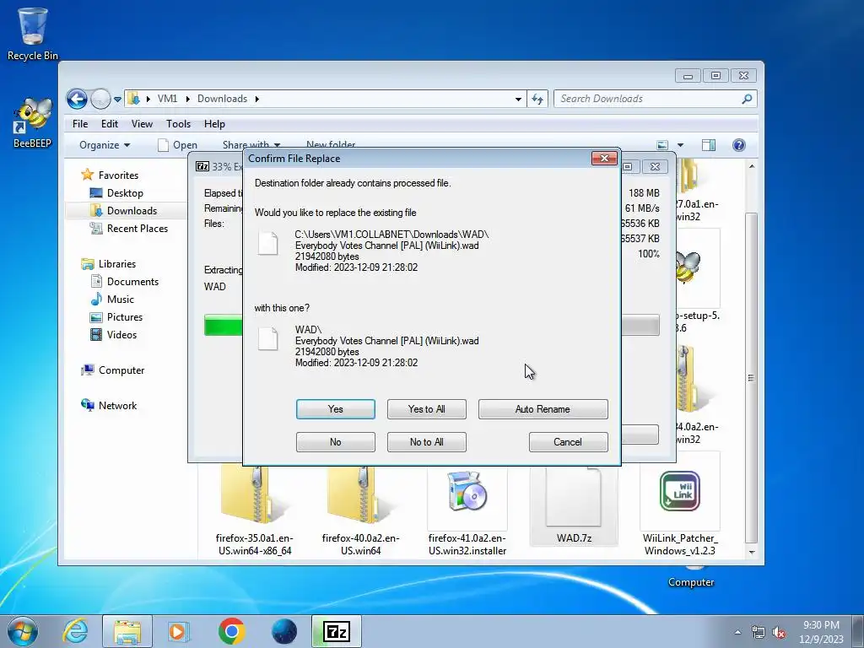Click the blue globe browser taskbar icon
Image resolution: width=864 pixels, height=648 pixels.
pyautogui.click(x=284, y=631)
